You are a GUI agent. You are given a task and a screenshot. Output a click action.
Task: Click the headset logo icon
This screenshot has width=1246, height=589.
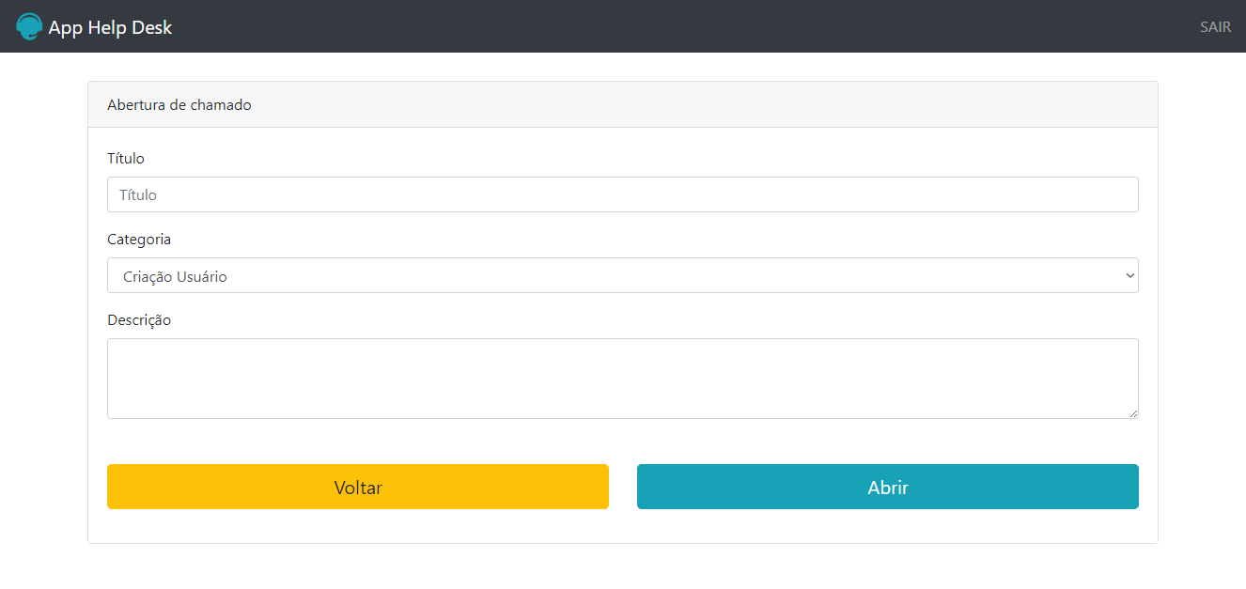(x=29, y=26)
